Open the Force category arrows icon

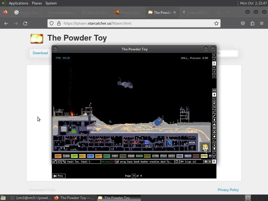click(x=214, y=107)
